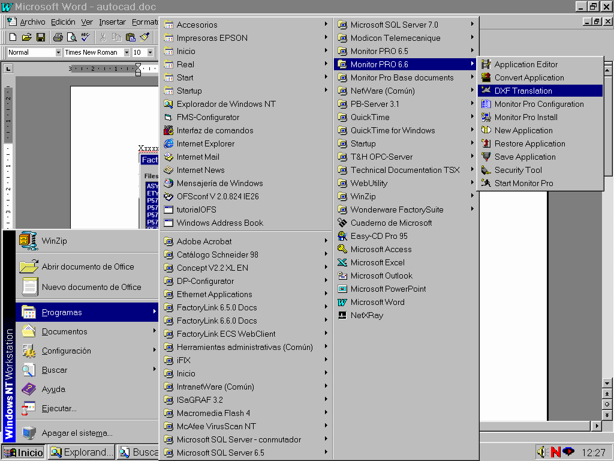This screenshot has width=614, height=461.
Task: Open NetXRay from Programs menu
Action: point(405,316)
